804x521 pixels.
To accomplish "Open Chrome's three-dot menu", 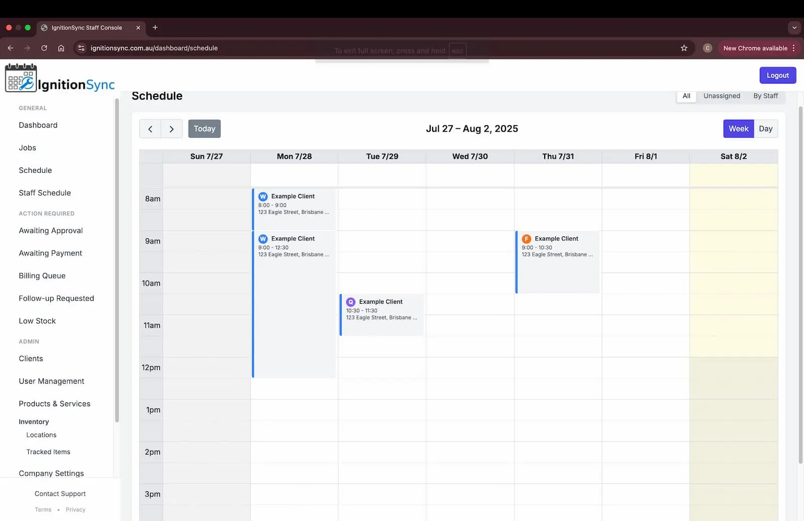I will pyautogui.click(x=793, y=48).
